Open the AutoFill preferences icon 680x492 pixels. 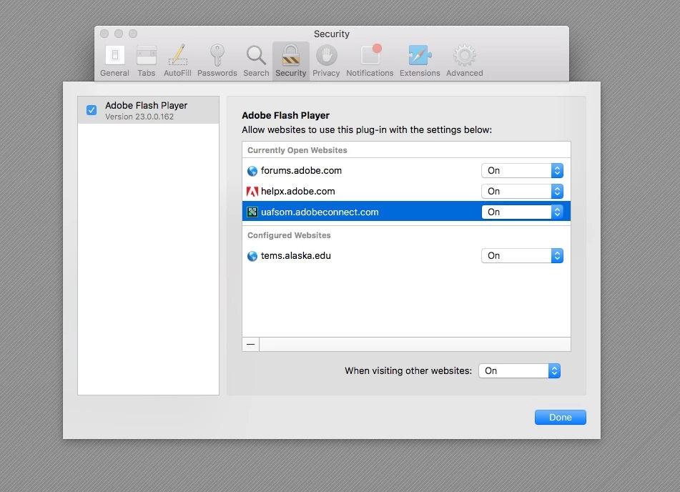178,54
